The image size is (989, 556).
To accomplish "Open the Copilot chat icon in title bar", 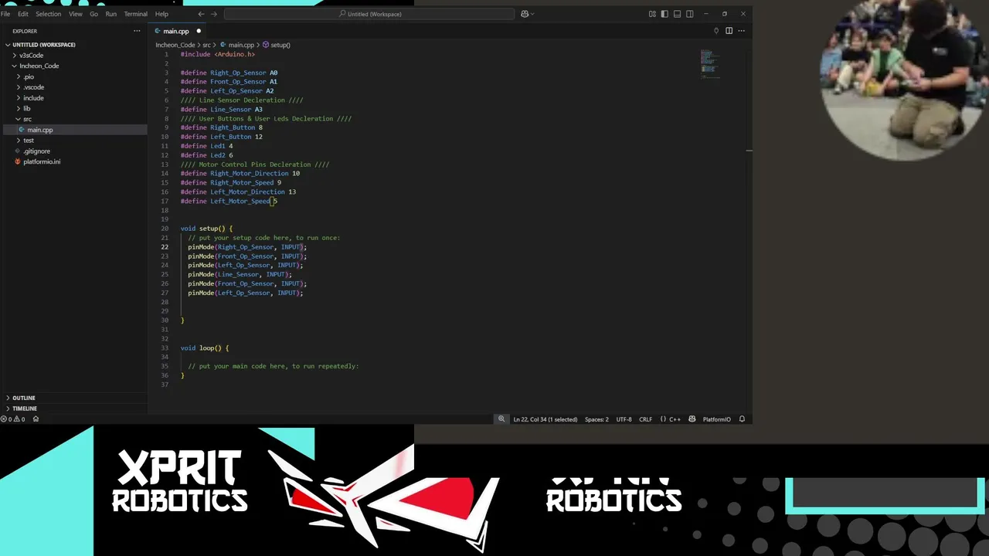I will pos(525,14).
